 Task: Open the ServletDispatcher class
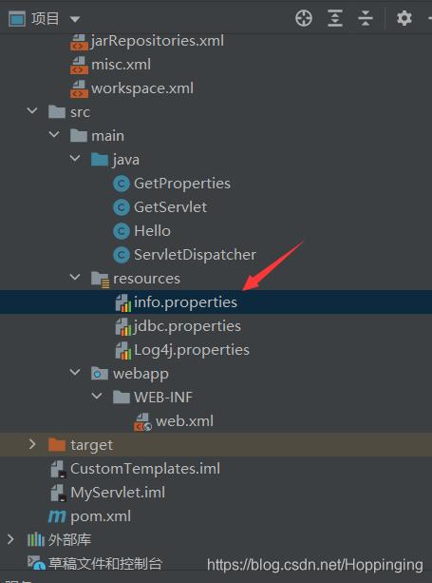[195, 255]
